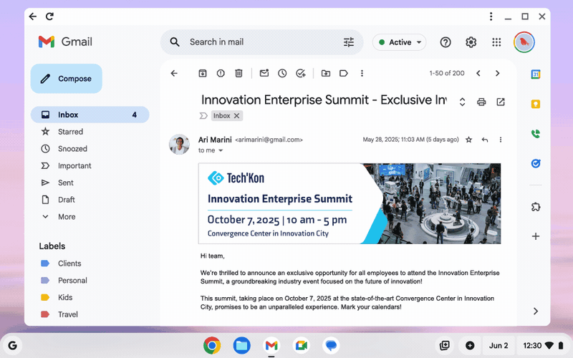Screen dimensions: 573x358
Task: Open Google Tasks side panel
Action: 536,163
